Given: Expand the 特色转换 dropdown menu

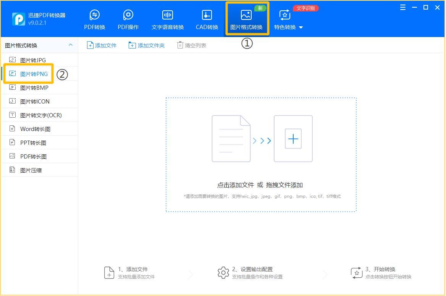Looking at the screenshot, I should (x=301, y=27).
